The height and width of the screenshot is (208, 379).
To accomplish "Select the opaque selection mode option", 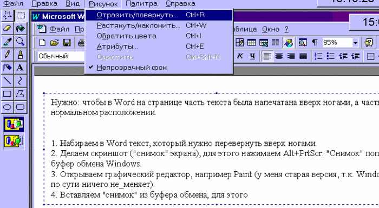I will point(14,124).
